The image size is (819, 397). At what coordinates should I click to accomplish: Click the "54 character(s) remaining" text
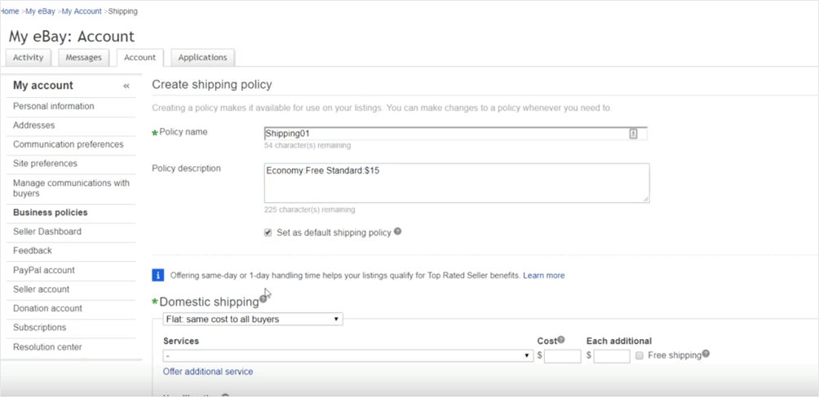coord(308,146)
